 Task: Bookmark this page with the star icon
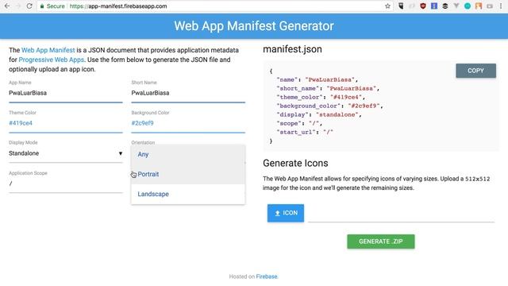click(x=387, y=6)
